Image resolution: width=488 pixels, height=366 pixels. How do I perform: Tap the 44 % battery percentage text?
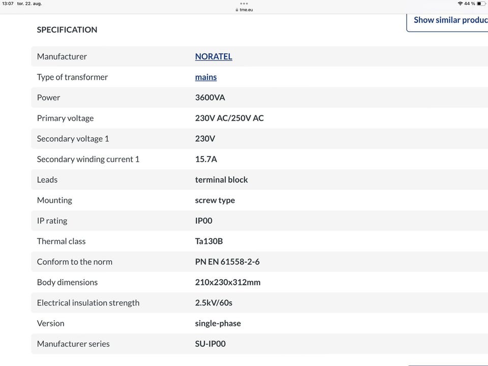(x=470, y=4)
